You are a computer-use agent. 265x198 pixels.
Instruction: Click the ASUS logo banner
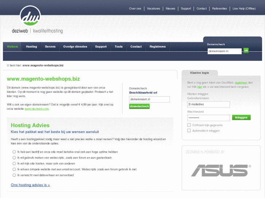[x=221, y=170]
